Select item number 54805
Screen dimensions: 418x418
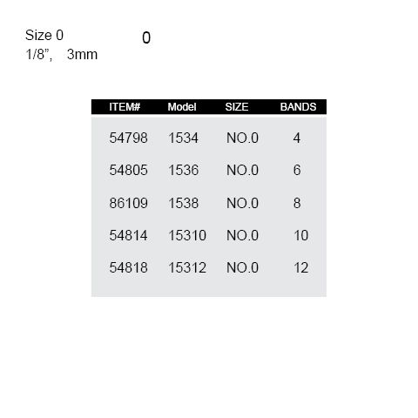click(128, 170)
